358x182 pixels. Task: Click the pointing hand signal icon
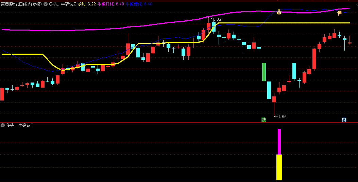[339, 13]
